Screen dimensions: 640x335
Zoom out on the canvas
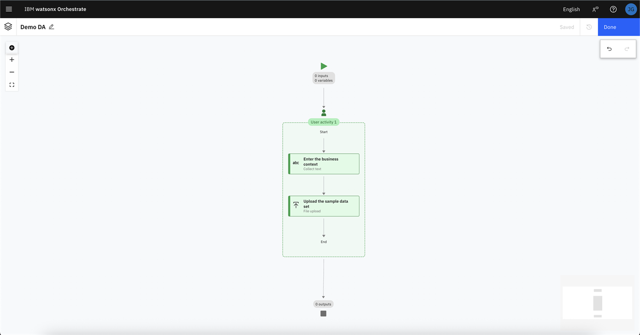point(12,72)
